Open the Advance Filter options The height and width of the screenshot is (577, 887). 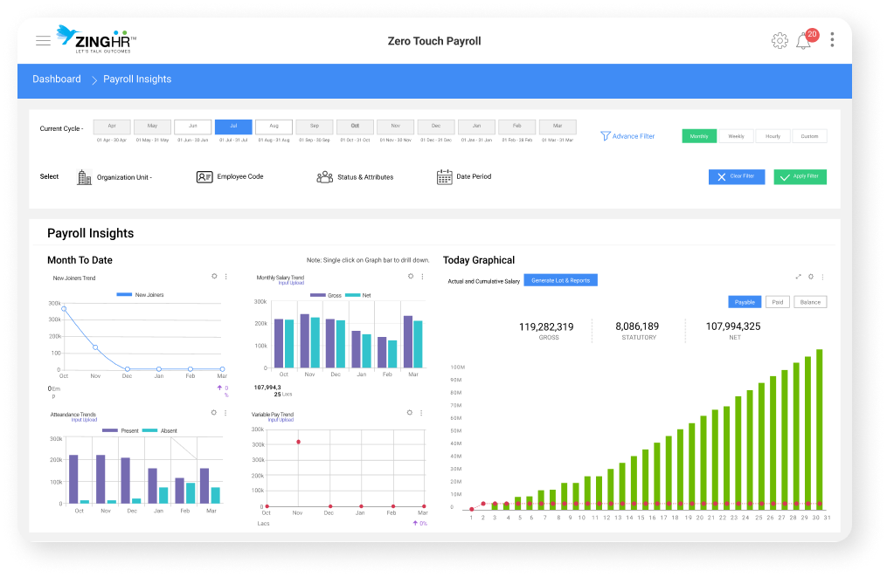(x=627, y=136)
